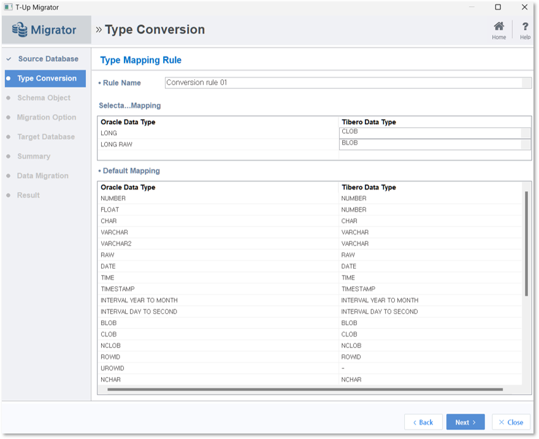Click the T-Up Migrator title bar app icon
Image resolution: width=539 pixels, height=439 pixels.
click(x=8, y=7)
